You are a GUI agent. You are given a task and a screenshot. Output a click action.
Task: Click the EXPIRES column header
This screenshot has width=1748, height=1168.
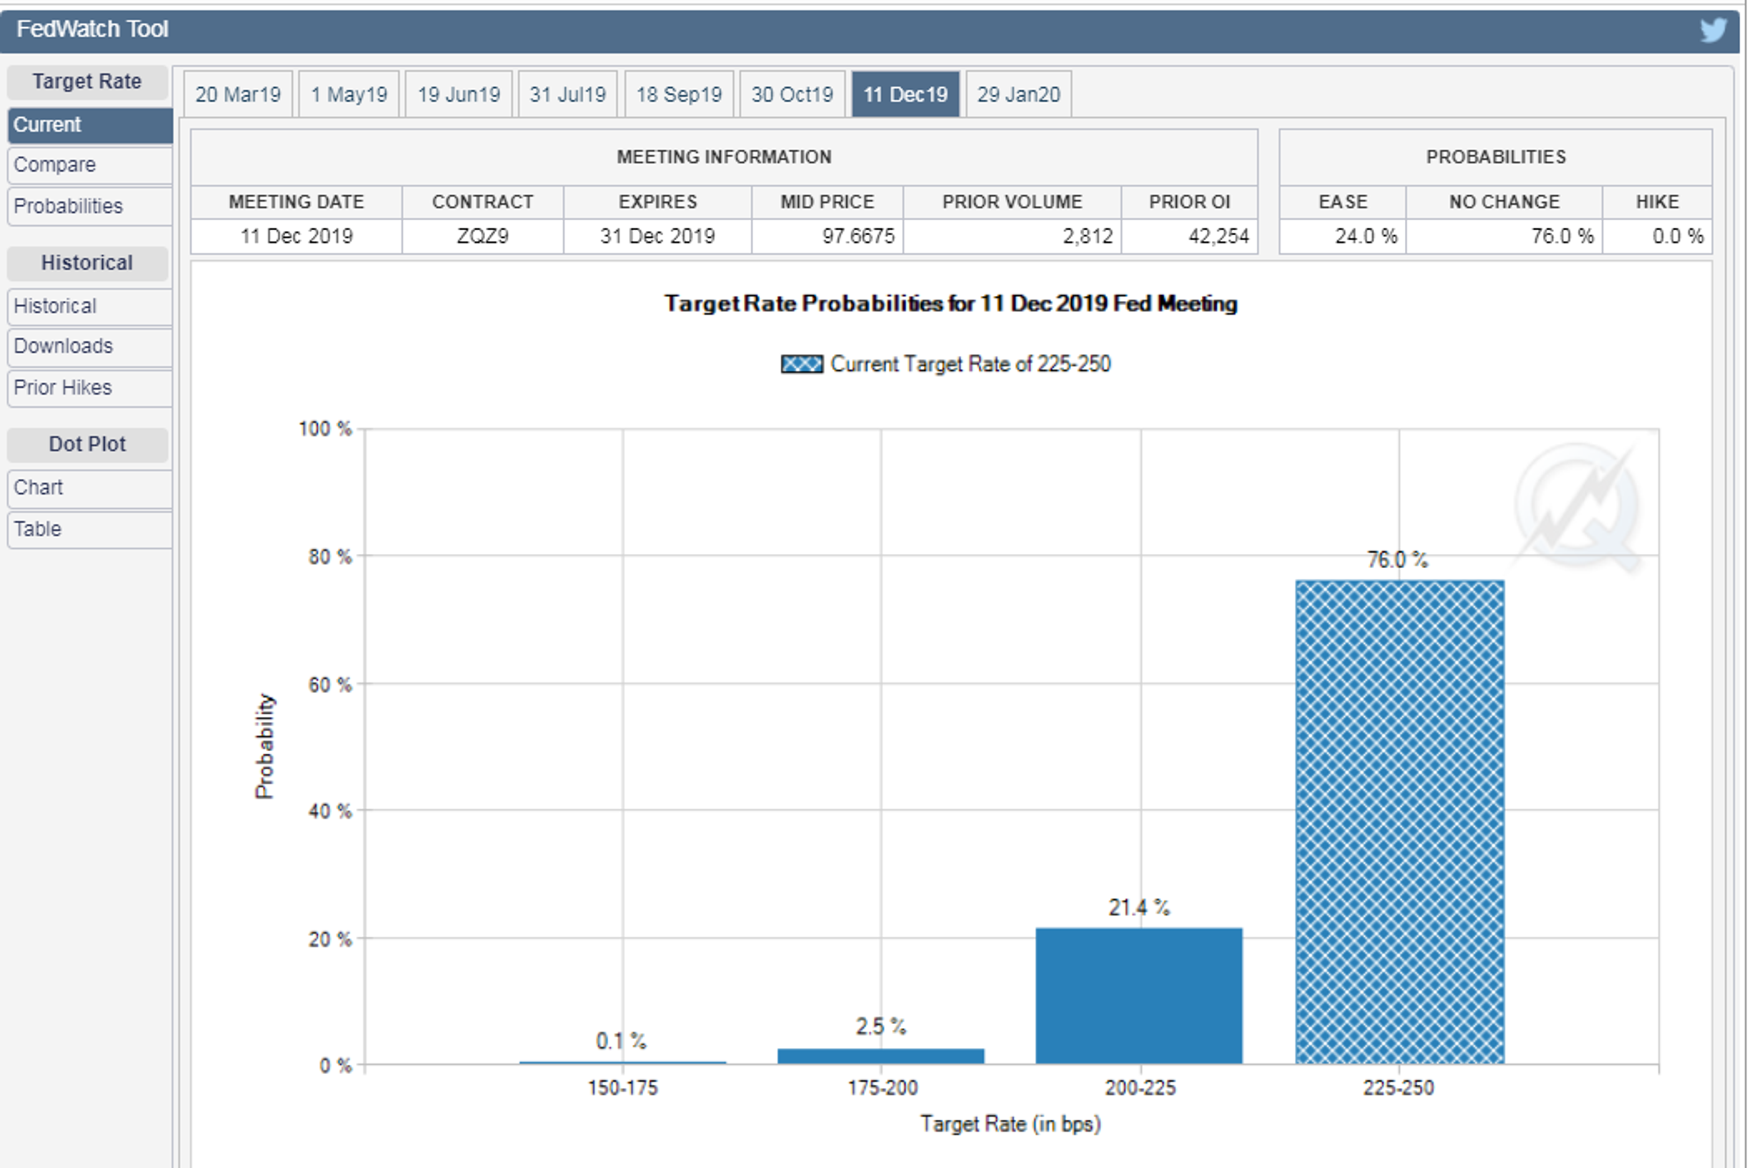pos(657,202)
